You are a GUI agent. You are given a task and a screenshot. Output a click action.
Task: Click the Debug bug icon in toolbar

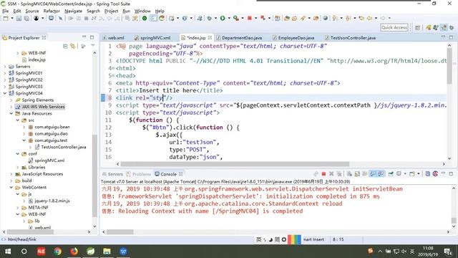tap(209, 18)
